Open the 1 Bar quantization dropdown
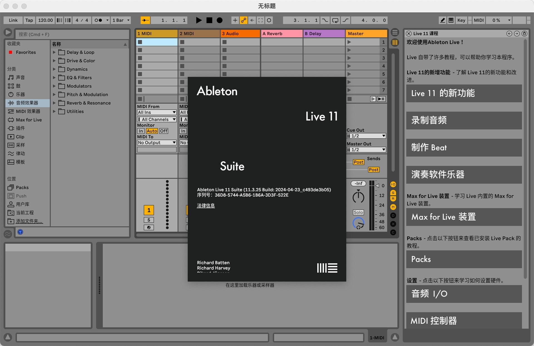The width and height of the screenshot is (534, 346). click(121, 20)
